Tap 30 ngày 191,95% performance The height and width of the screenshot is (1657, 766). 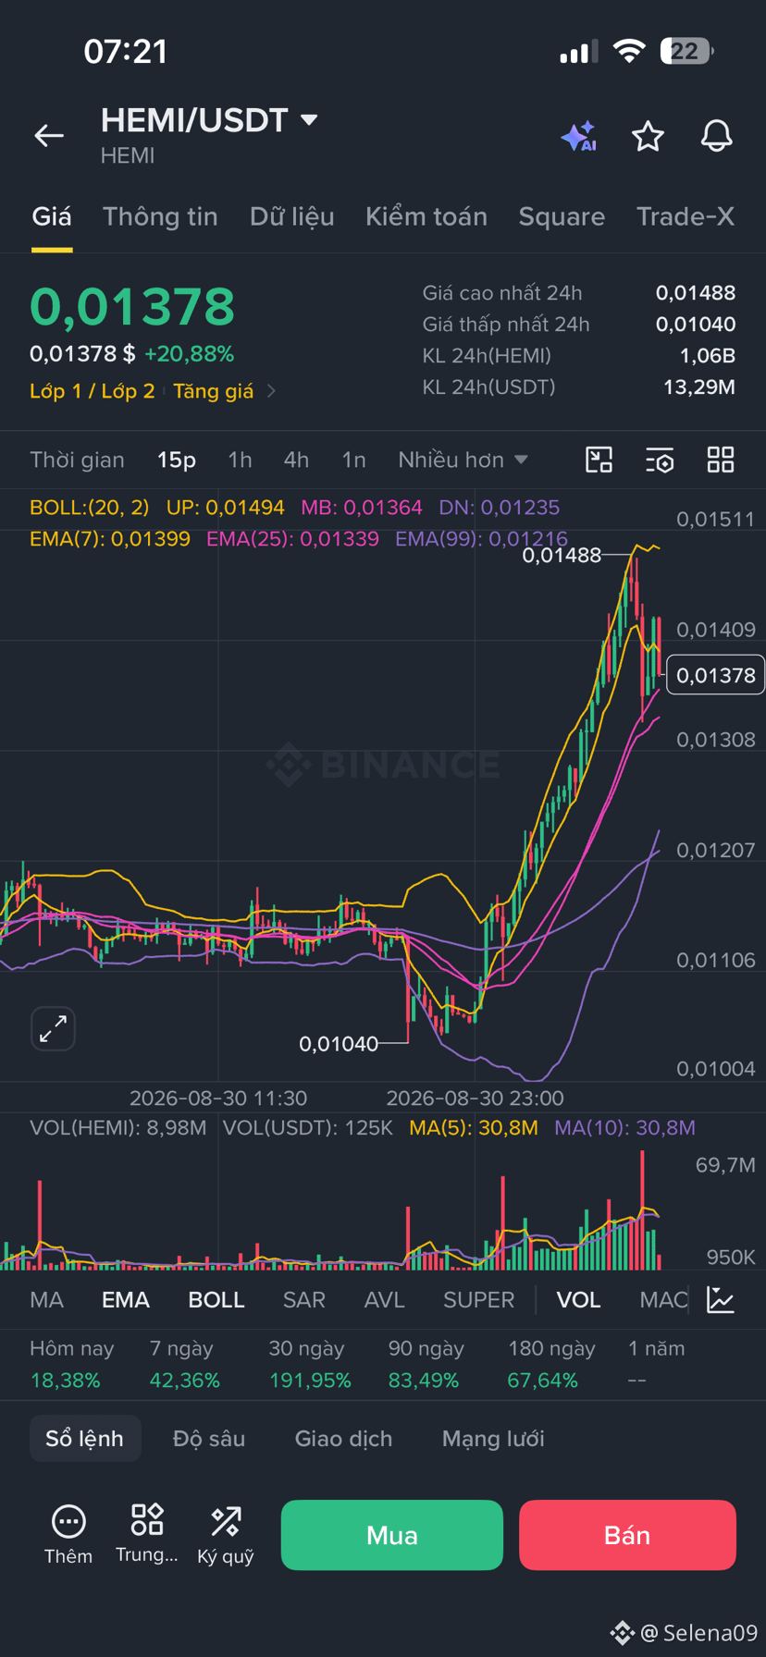point(310,1364)
